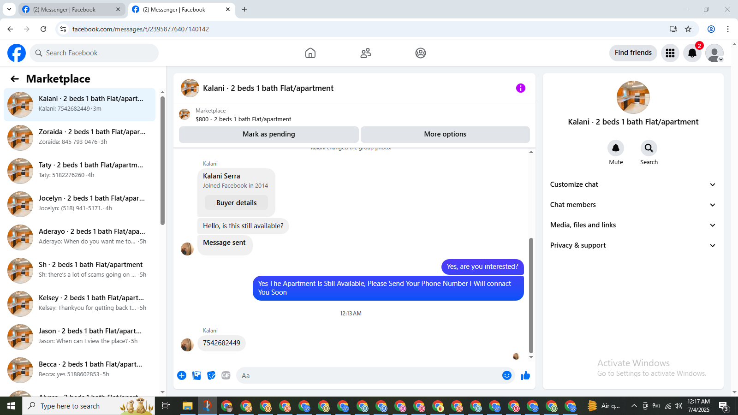This screenshot has width=738, height=415.
Task: Click the large listing photo in info panel
Action: (633, 97)
